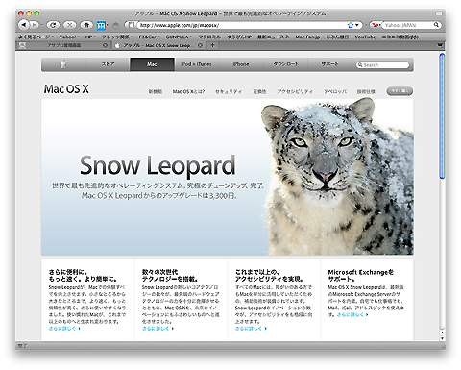Image resolution: width=461 pixels, height=370 pixels.
Task: Bookmark this page with the star icon
Action: (351, 25)
